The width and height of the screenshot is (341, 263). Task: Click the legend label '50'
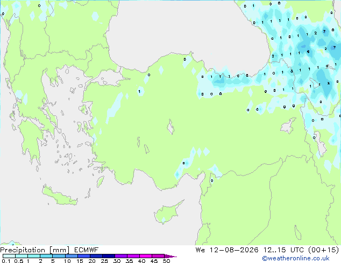point(166,261)
